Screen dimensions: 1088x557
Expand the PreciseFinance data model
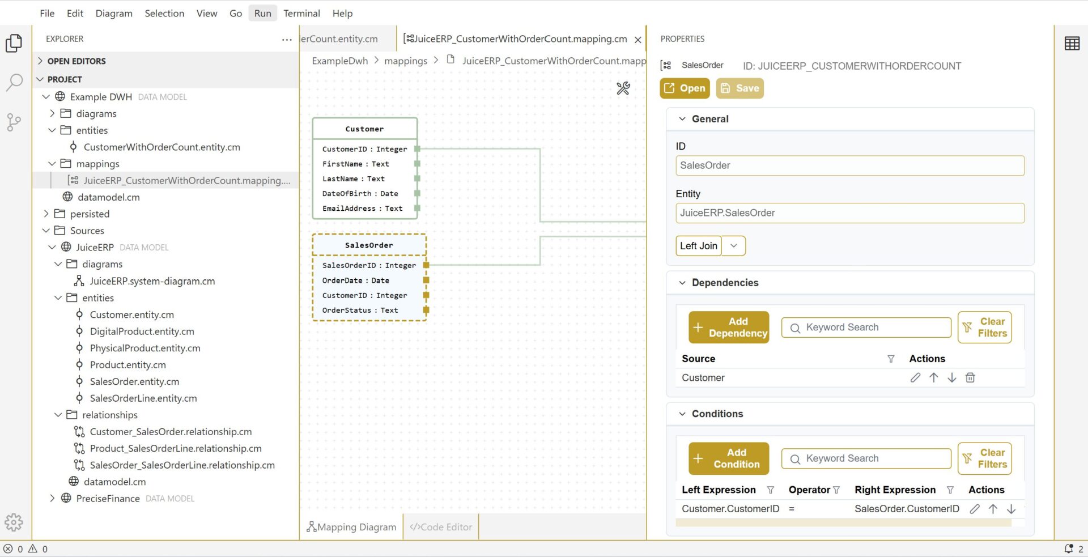pyautogui.click(x=52, y=499)
